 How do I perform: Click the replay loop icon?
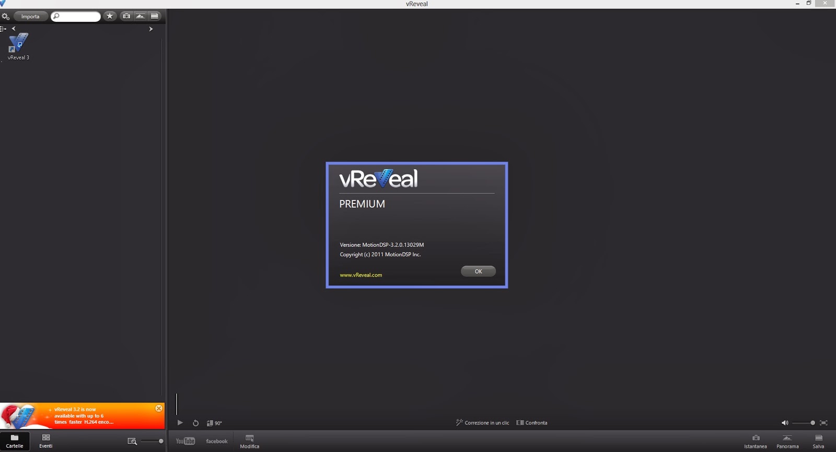click(195, 423)
